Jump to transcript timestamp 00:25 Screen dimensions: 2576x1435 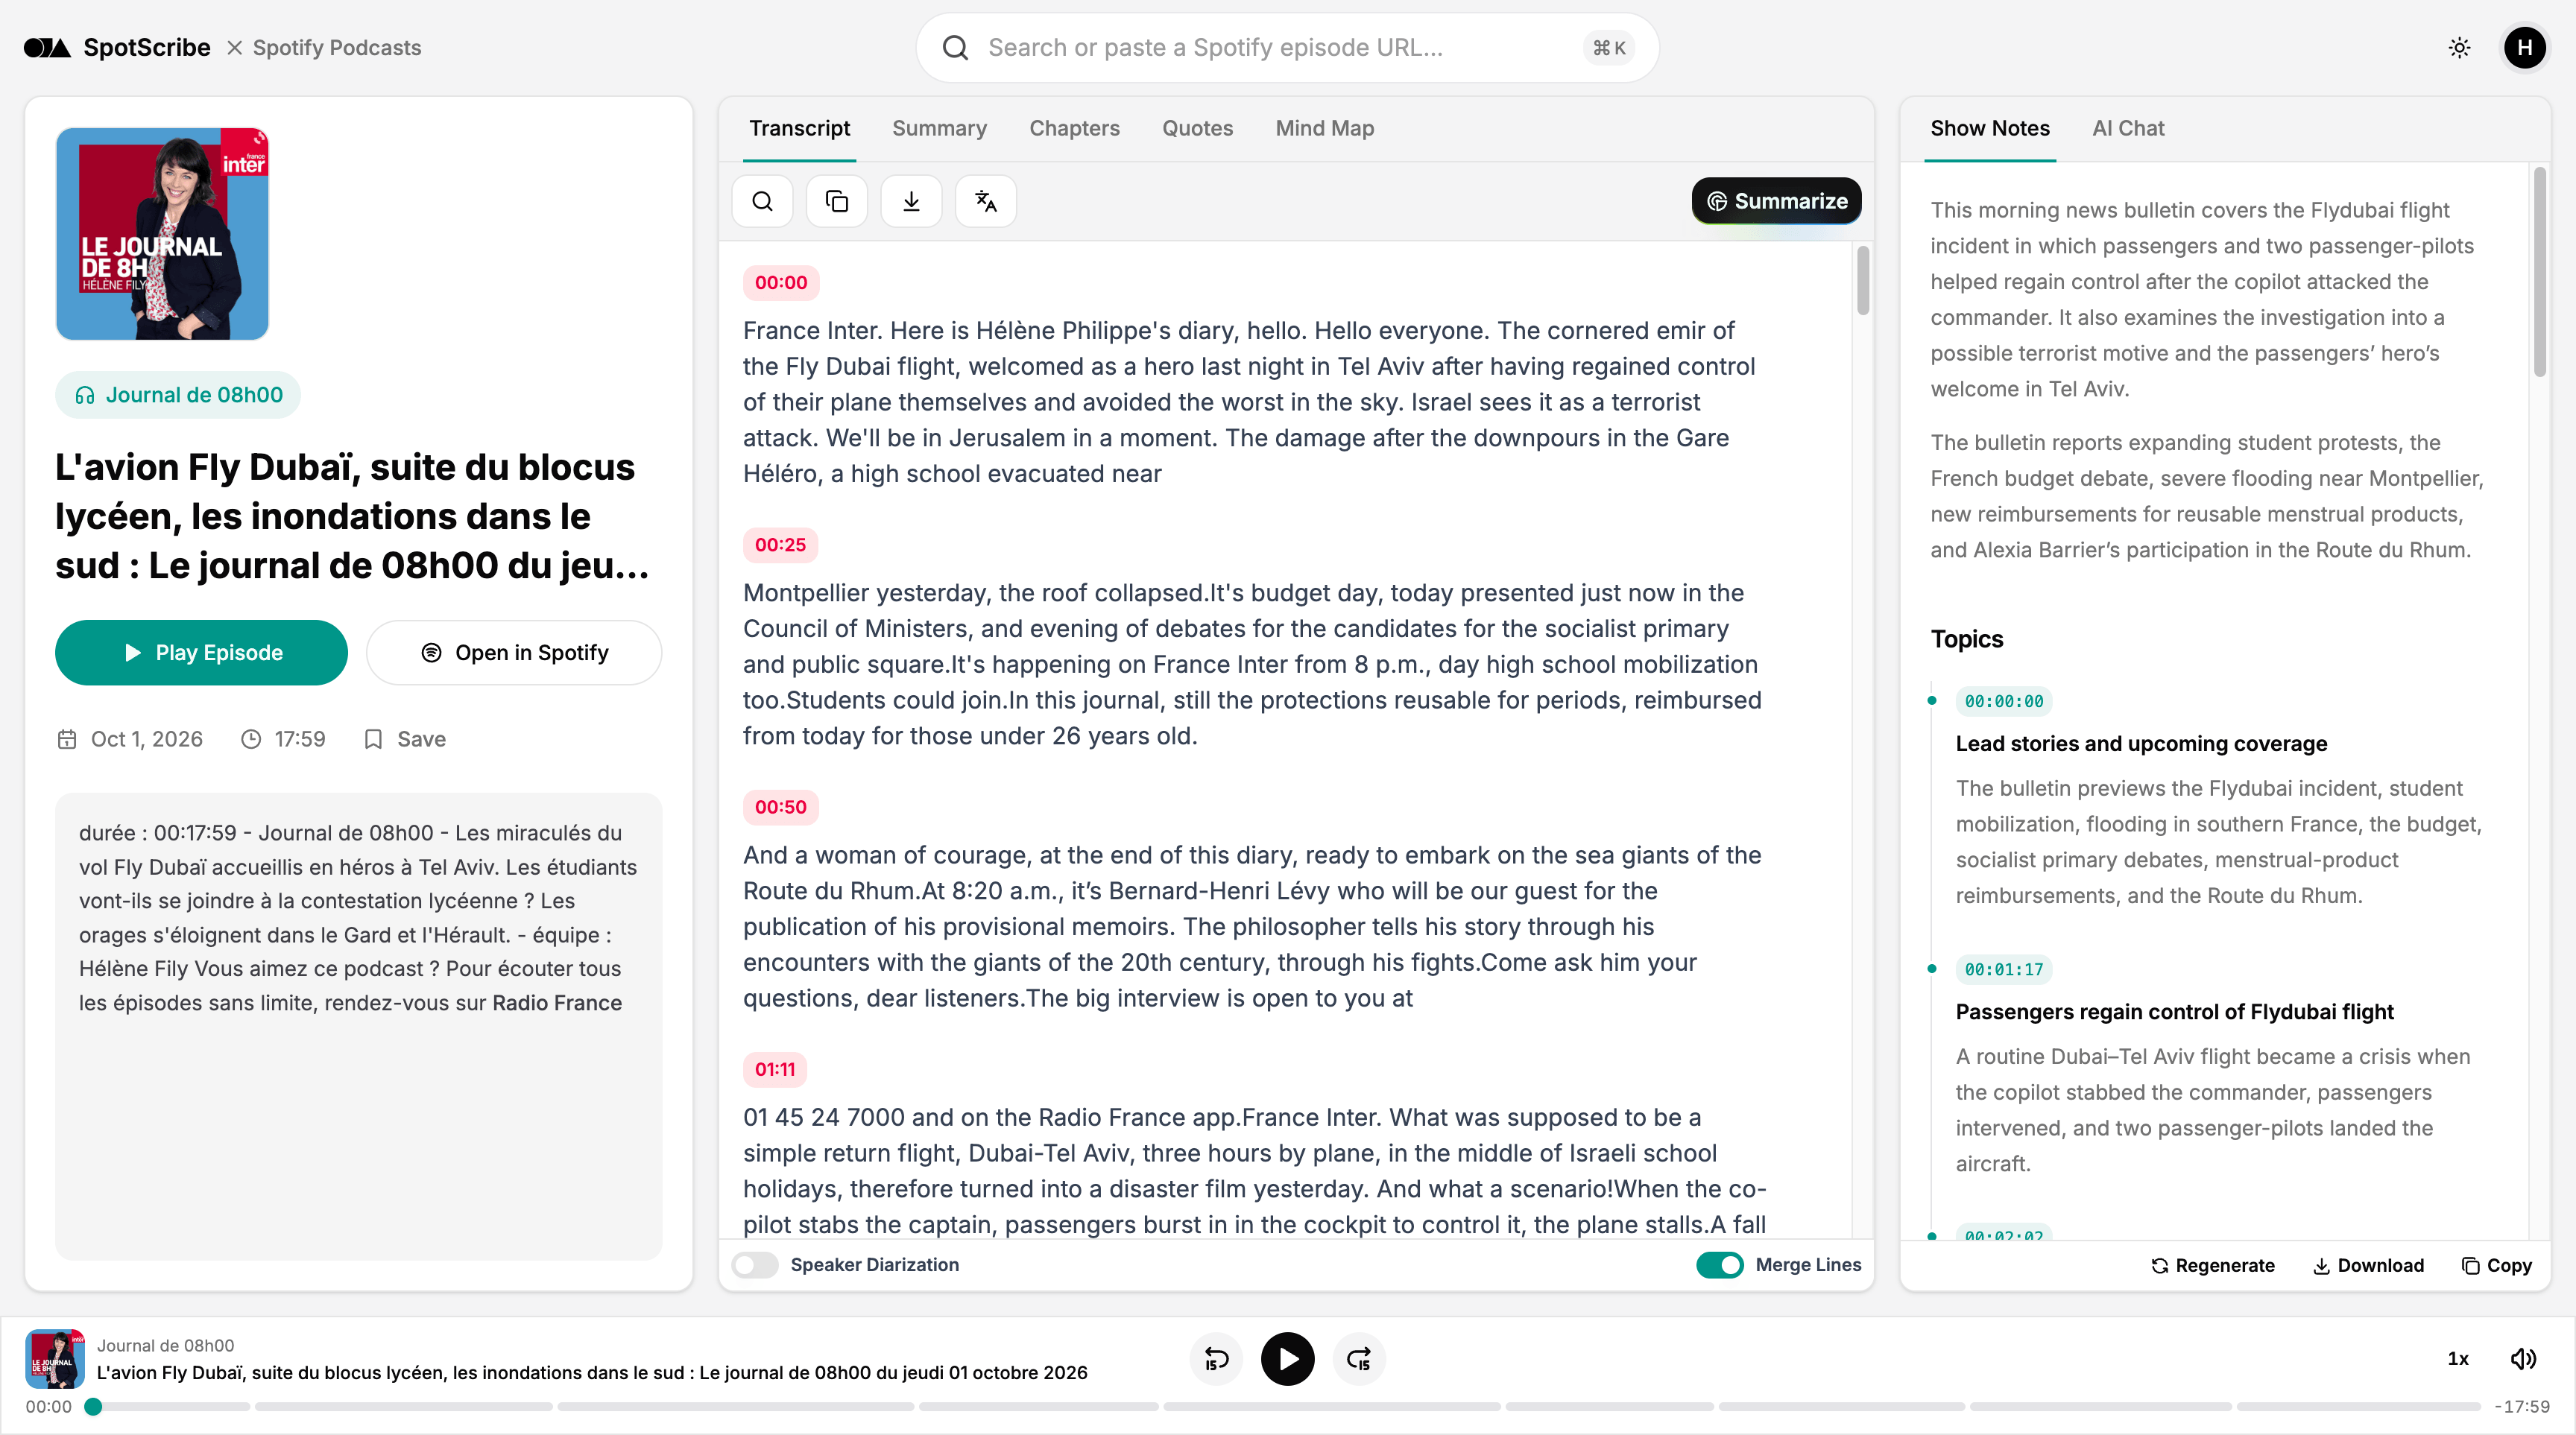[780, 545]
